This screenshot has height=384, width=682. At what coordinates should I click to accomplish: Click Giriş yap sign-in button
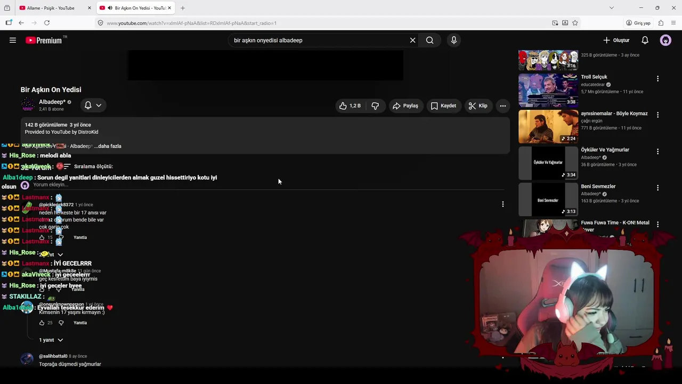tap(638, 23)
